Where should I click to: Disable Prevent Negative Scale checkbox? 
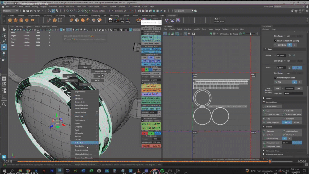275,78
